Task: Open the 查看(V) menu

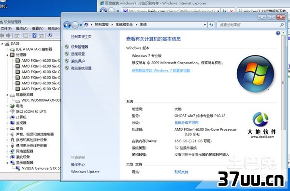Action: [x=38, y=28]
